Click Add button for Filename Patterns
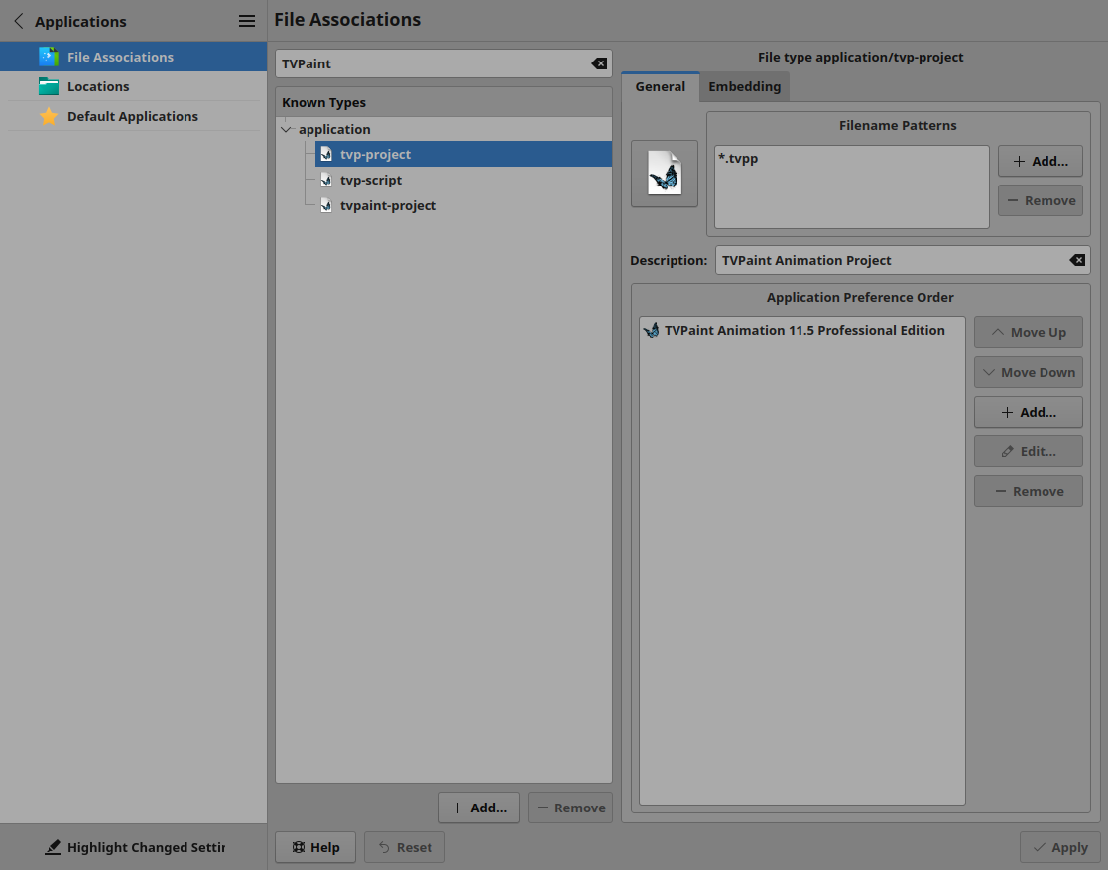1108x870 pixels. point(1041,161)
